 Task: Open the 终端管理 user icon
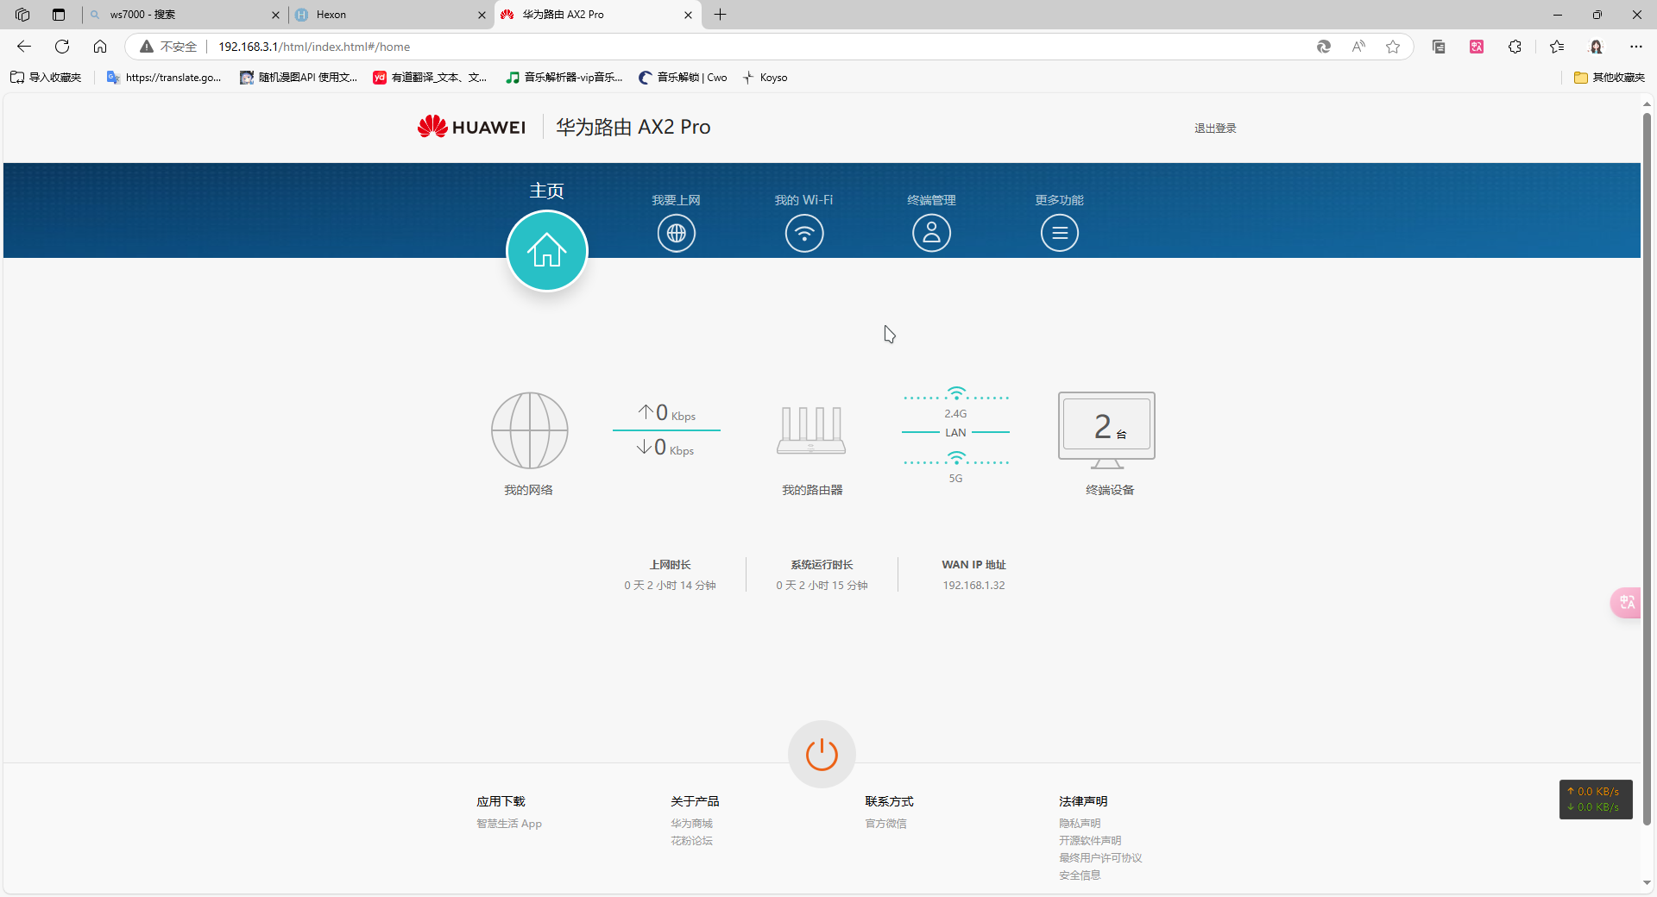pos(931,233)
